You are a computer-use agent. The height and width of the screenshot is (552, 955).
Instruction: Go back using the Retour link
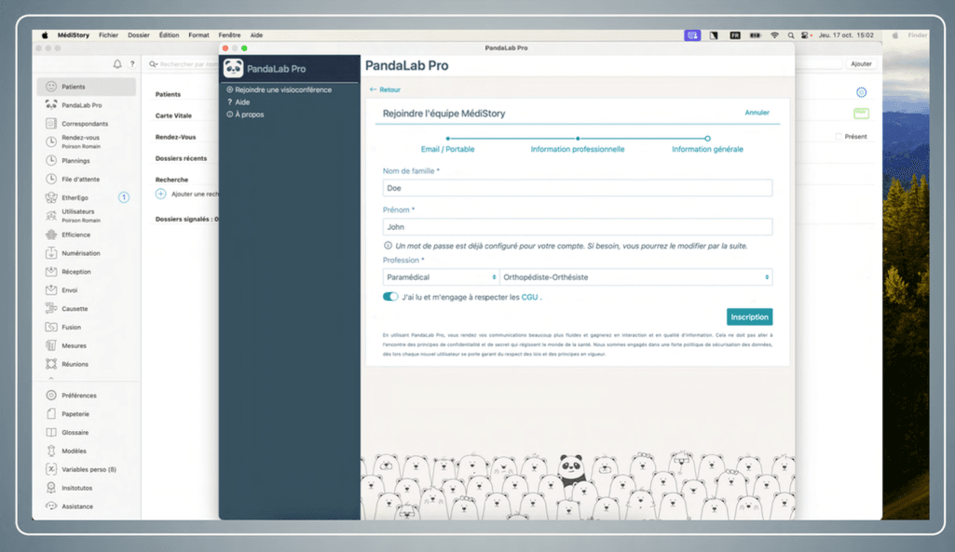pyautogui.click(x=385, y=89)
